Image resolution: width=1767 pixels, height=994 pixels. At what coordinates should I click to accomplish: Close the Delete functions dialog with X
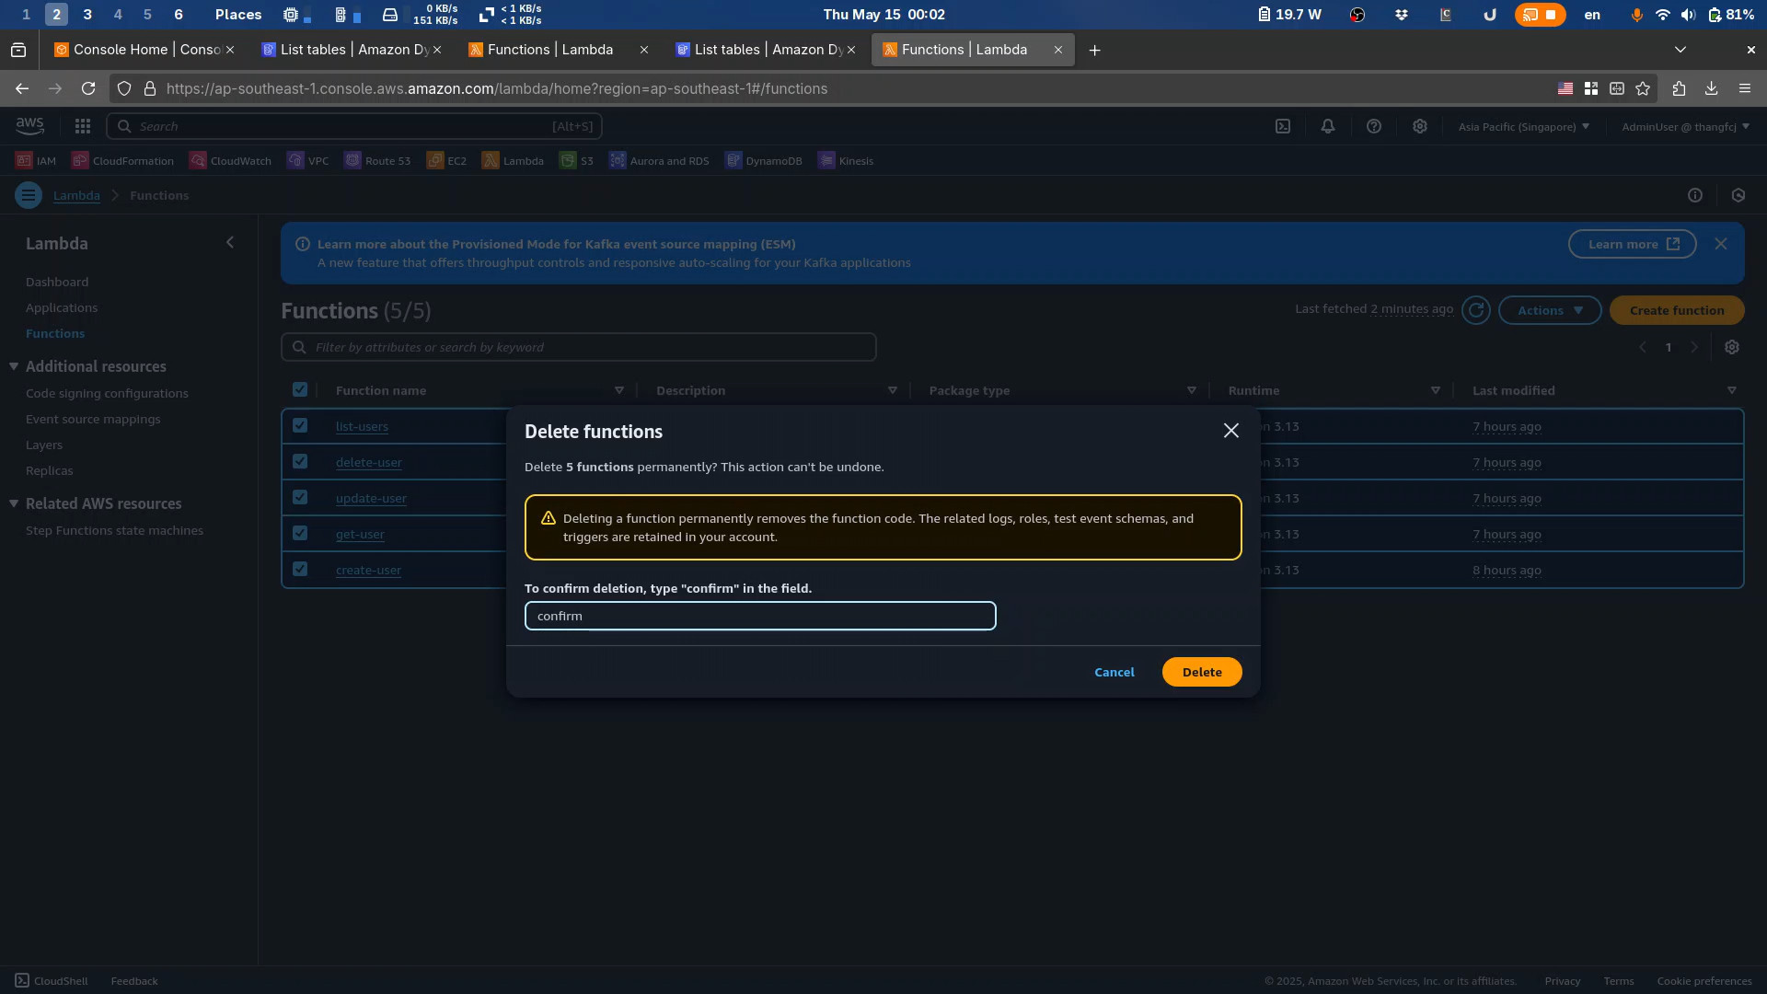click(x=1230, y=431)
